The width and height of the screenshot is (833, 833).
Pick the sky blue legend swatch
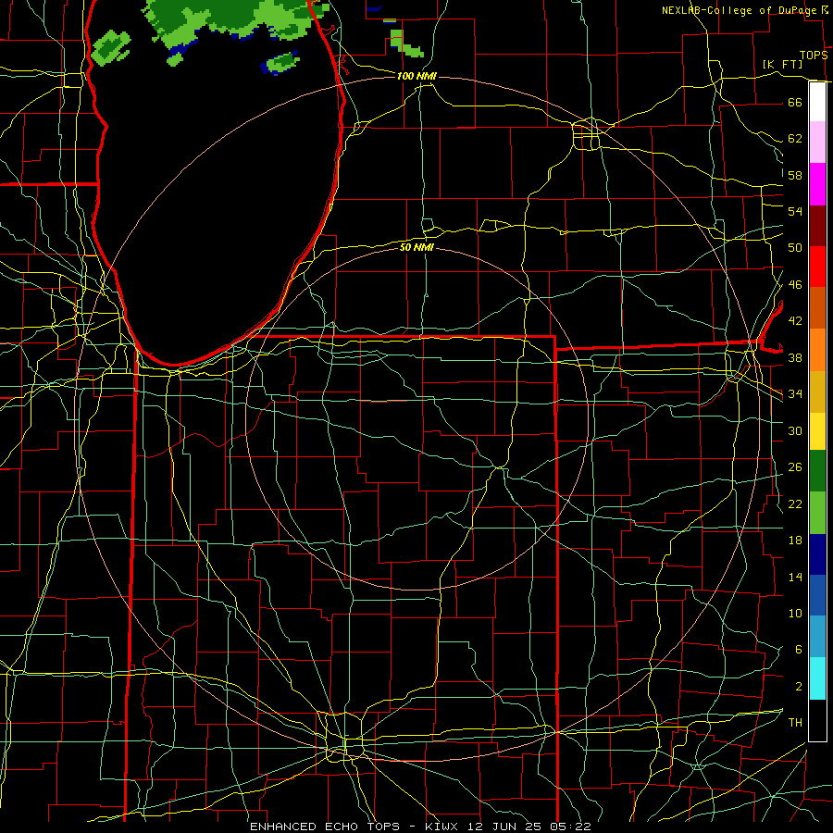coord(817,637)
